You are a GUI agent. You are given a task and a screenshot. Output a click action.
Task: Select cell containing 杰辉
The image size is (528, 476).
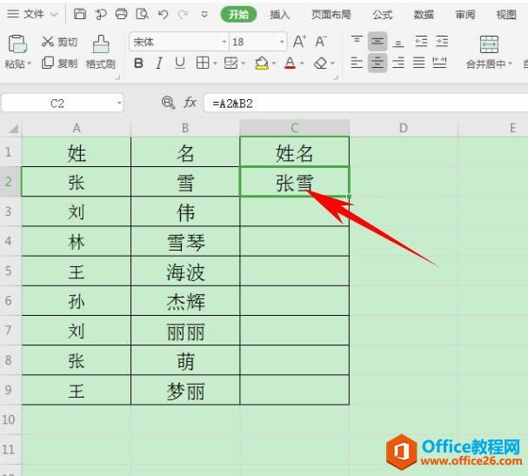pos(185,300)
